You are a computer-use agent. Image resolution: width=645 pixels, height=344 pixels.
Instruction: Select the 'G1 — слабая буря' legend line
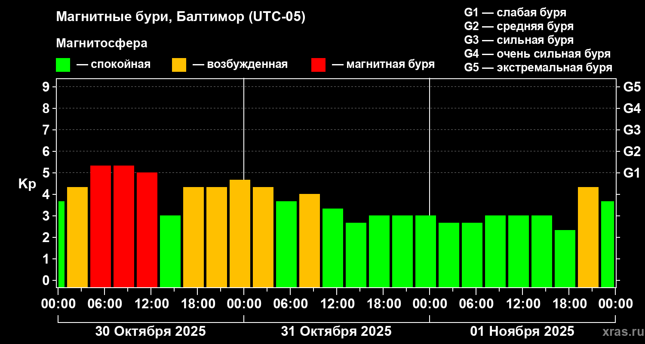click(x=515, y=12)
